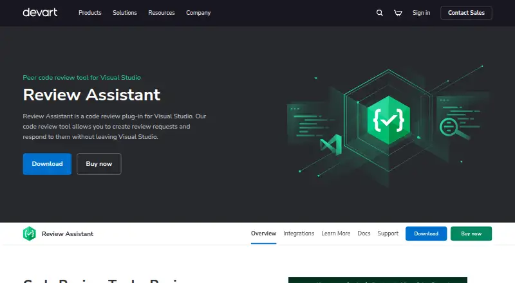Open the Company menu
515x283 pixels.
(x=198, y=13)
